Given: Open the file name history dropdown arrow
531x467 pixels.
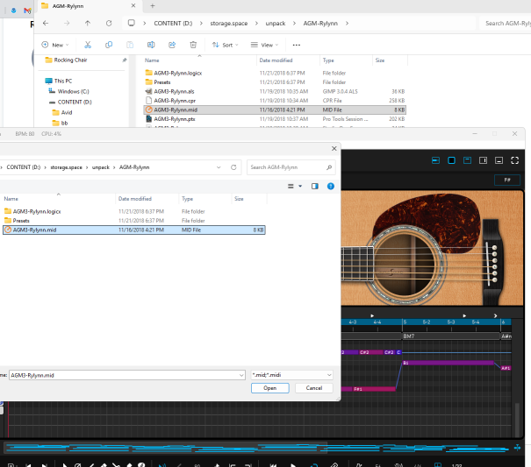Looking at the screenshot, I should tap(241, 375).
